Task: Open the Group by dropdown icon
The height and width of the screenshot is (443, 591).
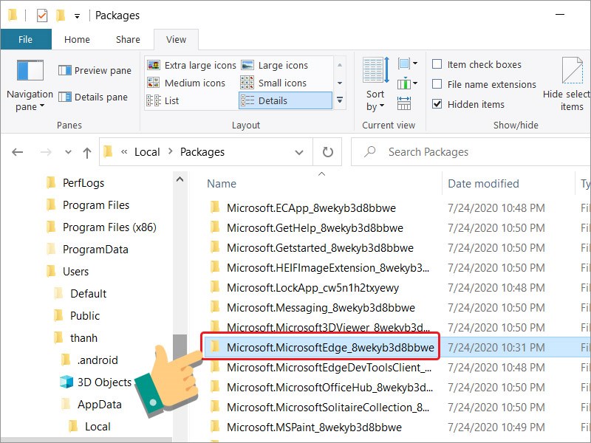Action: tap(408, 63)
